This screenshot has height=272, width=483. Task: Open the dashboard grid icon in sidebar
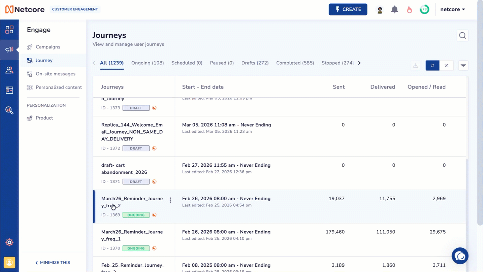(9, 30)
